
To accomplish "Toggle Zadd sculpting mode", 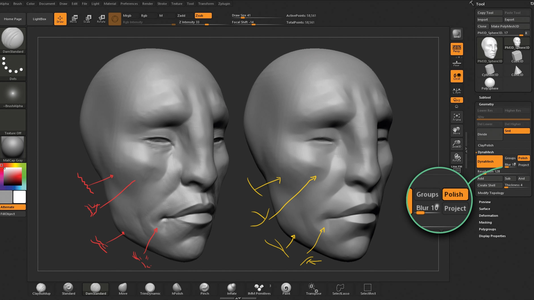I will [185, 16].
